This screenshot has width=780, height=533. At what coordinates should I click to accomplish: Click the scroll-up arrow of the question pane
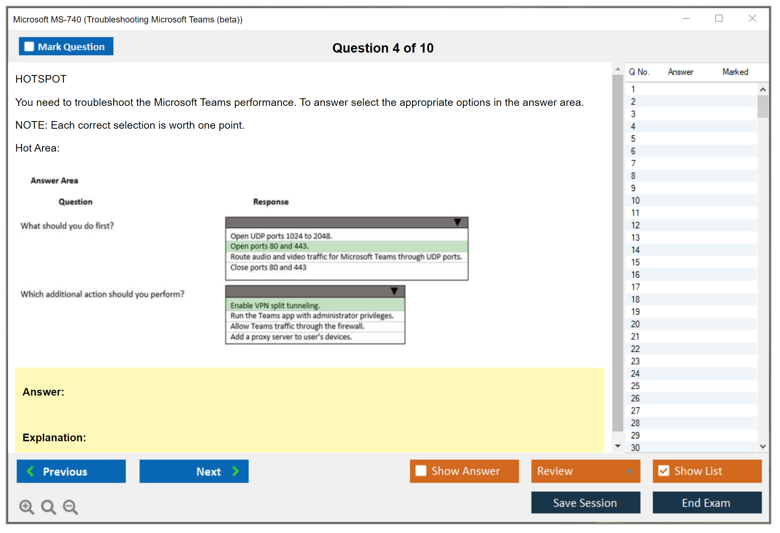pos(617,69)
